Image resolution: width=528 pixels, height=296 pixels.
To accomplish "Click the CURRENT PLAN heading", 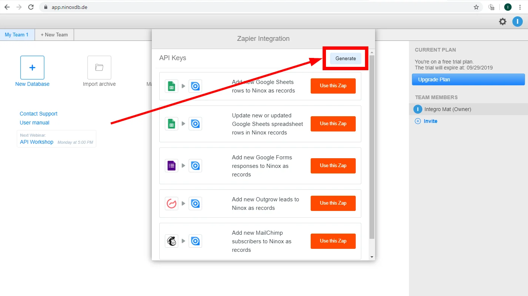I will coord(435,50).
